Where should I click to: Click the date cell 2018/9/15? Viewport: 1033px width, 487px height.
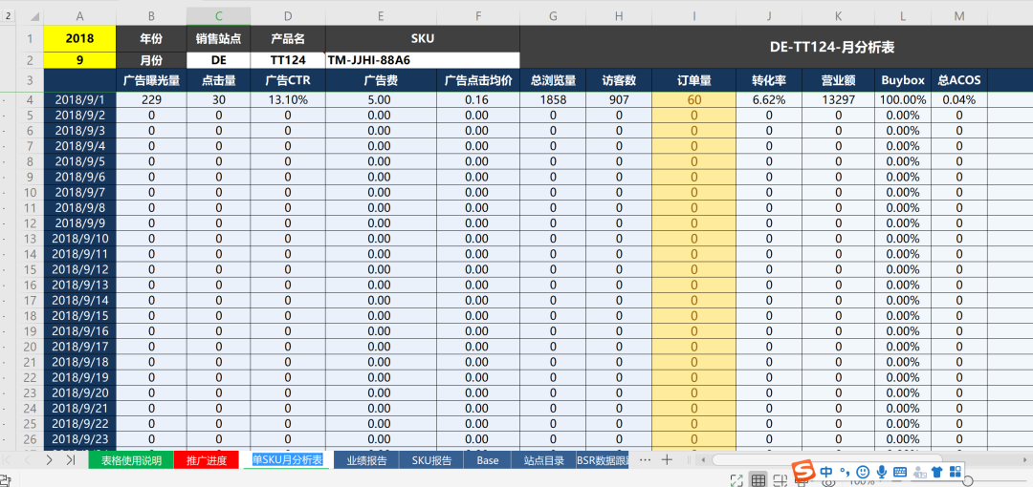pos(79,316)
